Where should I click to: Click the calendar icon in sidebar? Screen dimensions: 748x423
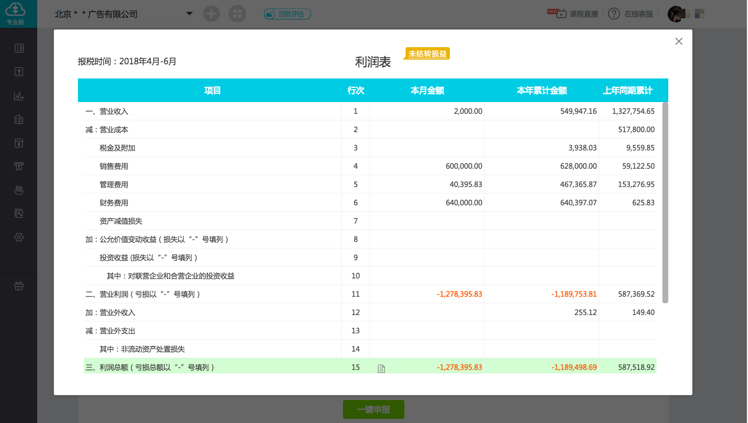[19, 143]
